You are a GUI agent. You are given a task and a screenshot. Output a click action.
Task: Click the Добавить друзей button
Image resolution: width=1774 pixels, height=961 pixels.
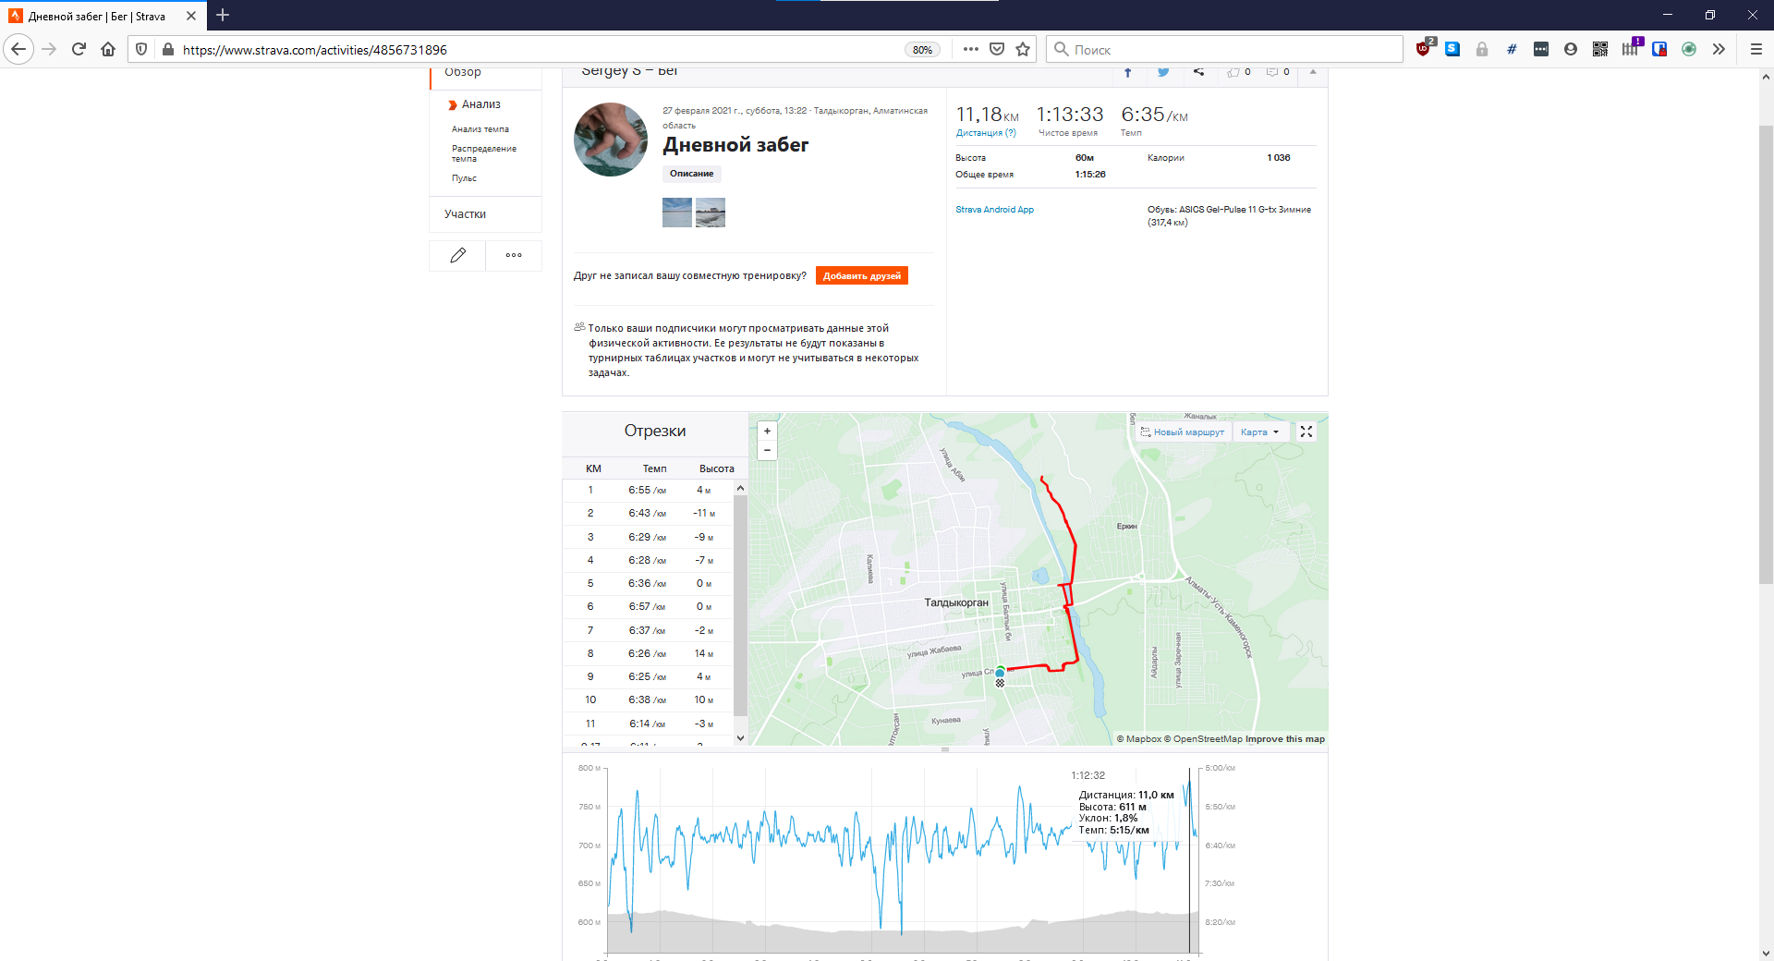(x=861, y=275)
